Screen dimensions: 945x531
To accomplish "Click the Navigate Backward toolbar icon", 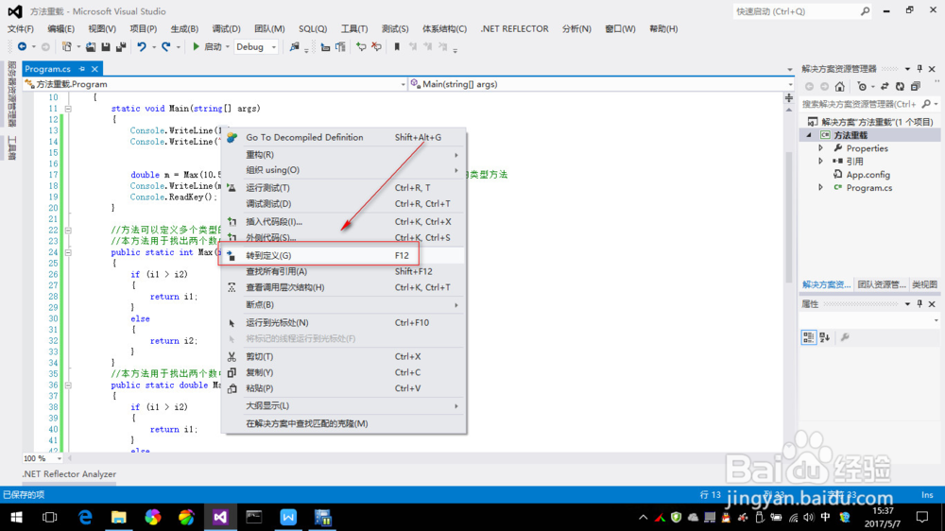I will pos(23,47).
